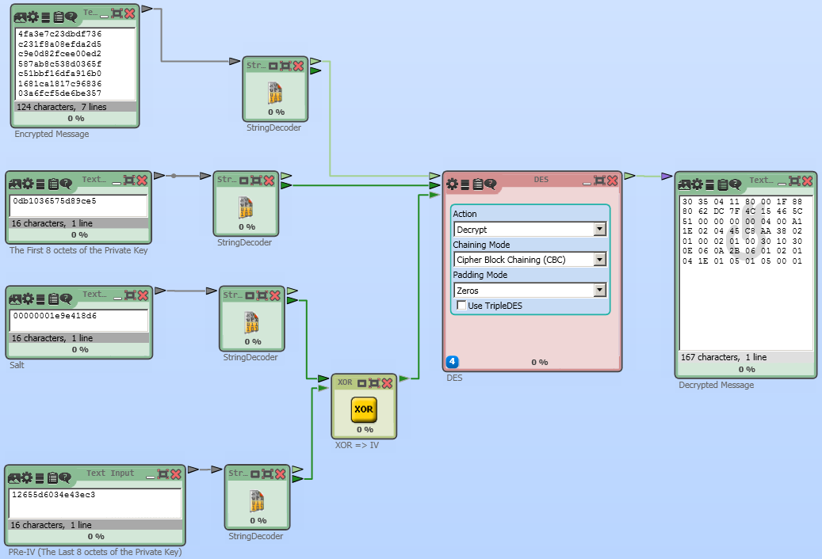Click the '167 characters, 1 line' status text
The height and width of the screenshot is (559, 822).
[x=724, y=357]
